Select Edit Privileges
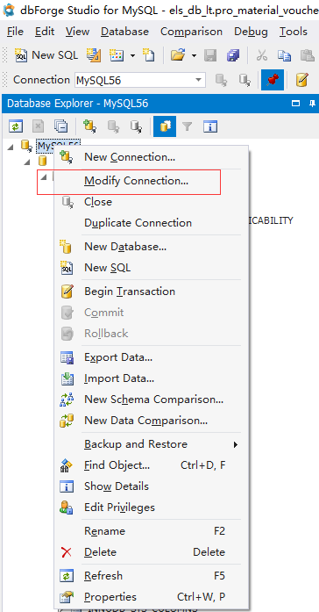Viewport: 319px width, 612px height. 151,508
